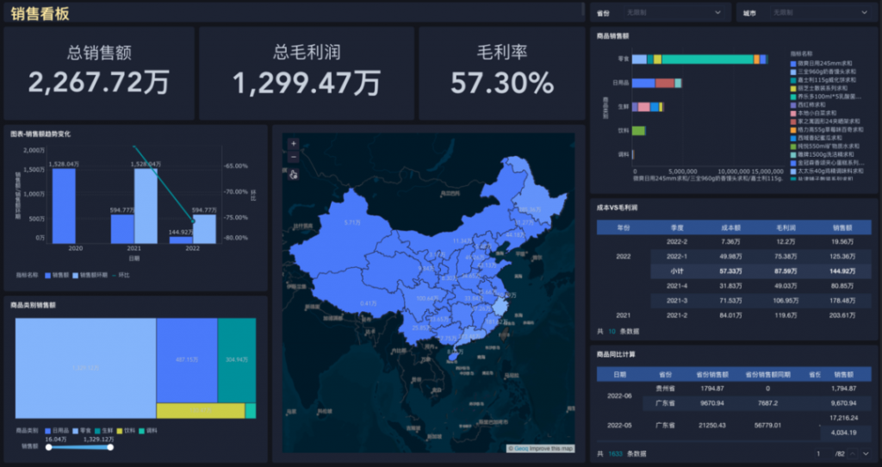
Task: Click the Improve this map link
Action: 550,448
